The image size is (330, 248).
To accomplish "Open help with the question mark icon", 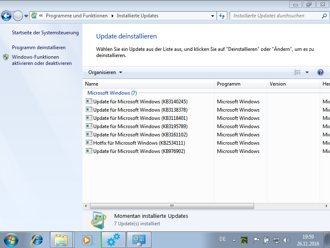I will click(321, 72).
